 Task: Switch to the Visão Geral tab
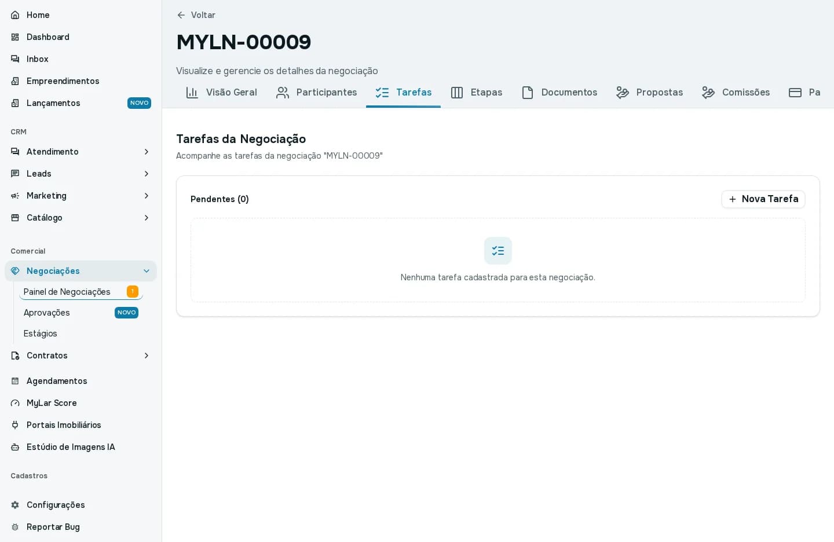tap(221, 93)
